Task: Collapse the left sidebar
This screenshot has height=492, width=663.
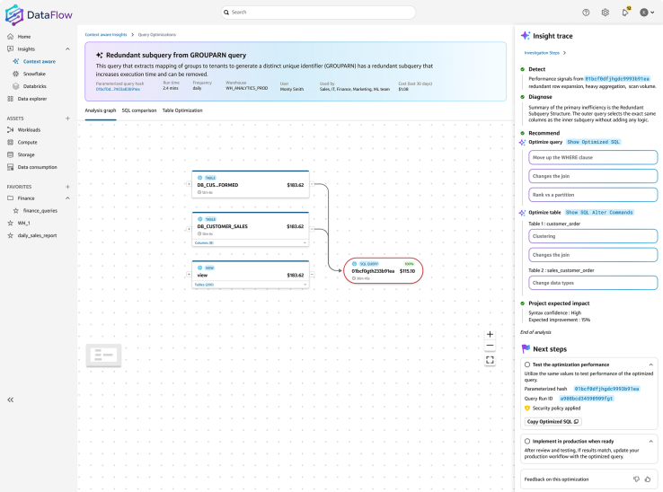Action: 11,400
